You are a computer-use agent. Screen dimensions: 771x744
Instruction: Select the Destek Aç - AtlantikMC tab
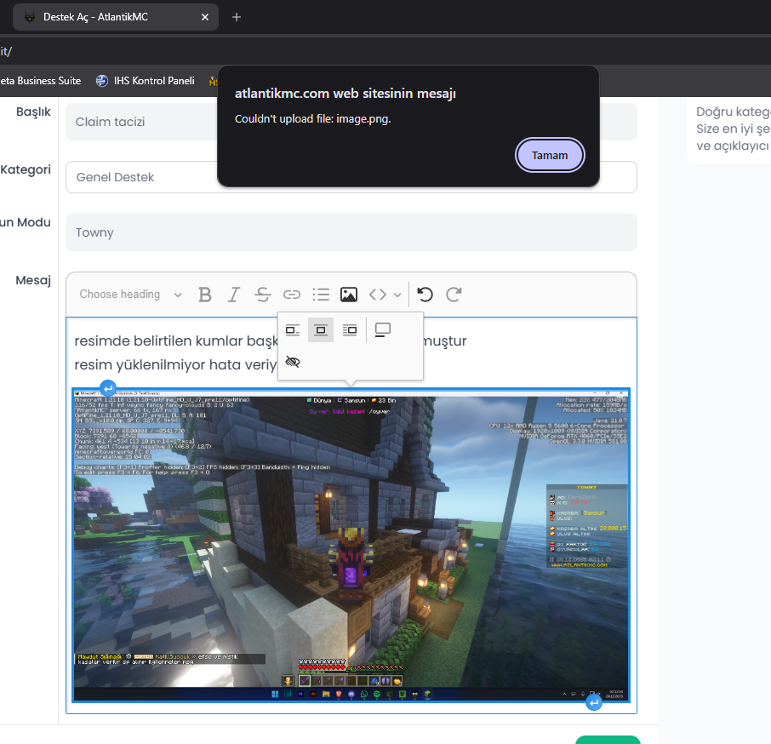click(116, 17)
